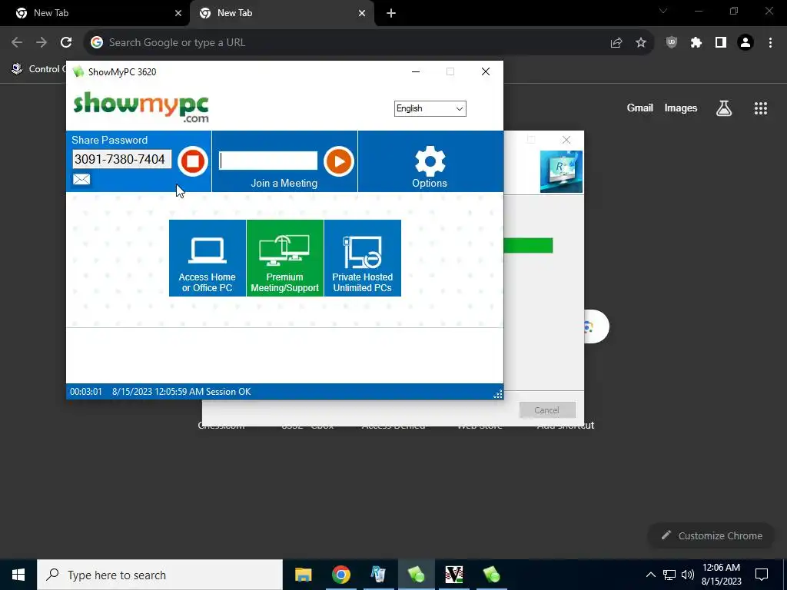This screenshot has height=590, width=787.
Task: Open the Chrome profile avatar
Action: [x=745, y=43]
